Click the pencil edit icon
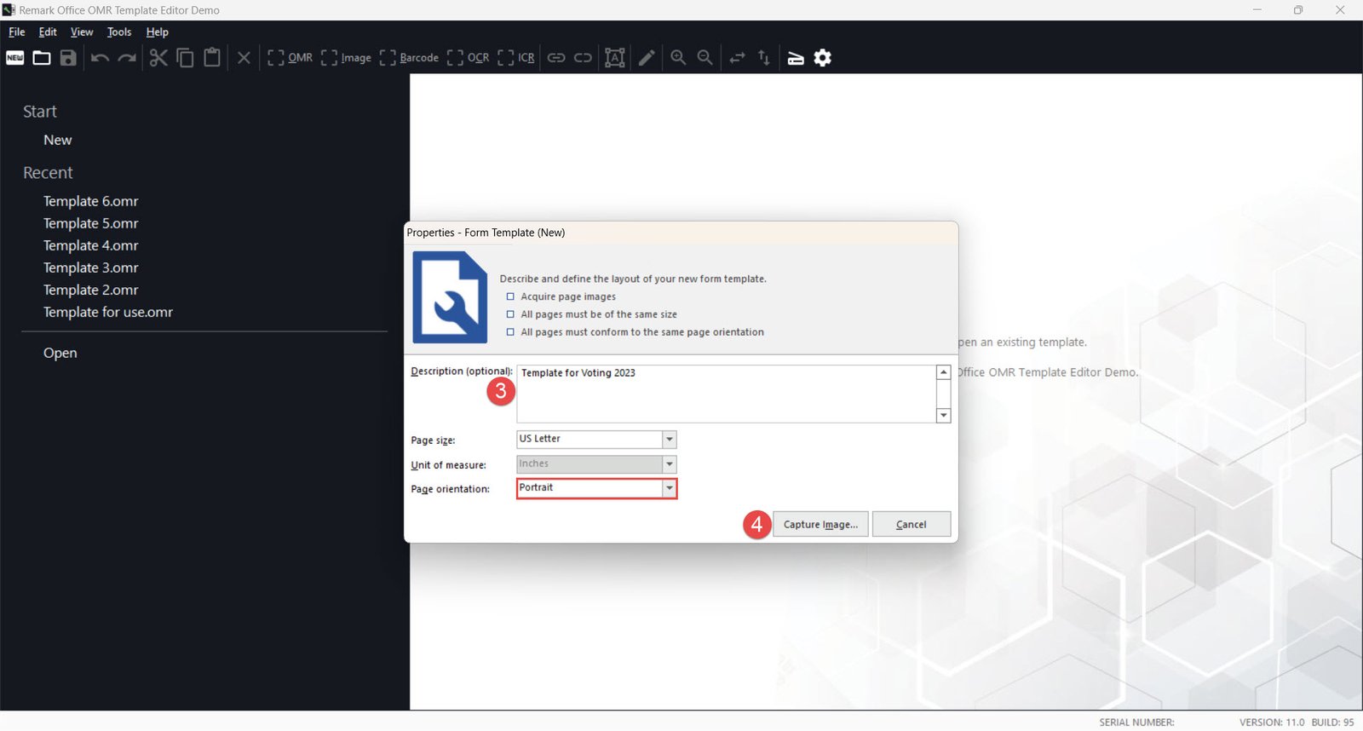Viewport: 1363px width, 731px height. [x=647, y=58]
